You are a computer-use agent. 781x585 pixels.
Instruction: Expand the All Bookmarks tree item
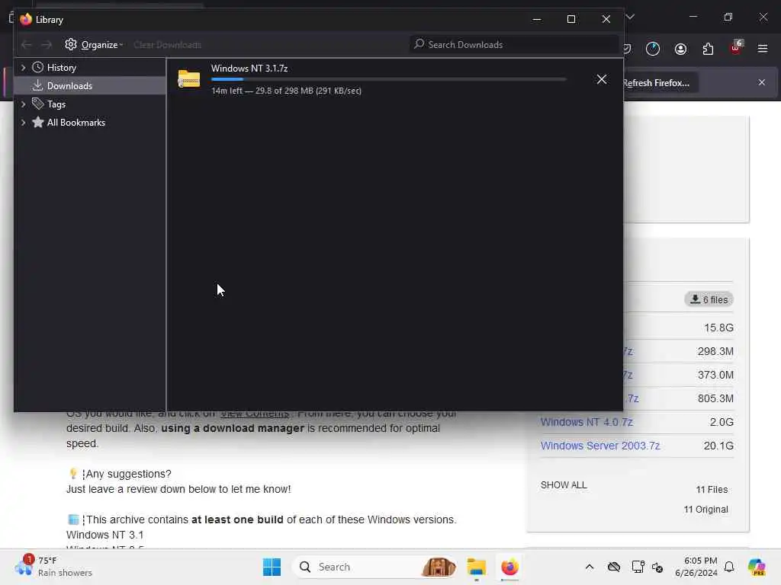pos(24,123)
